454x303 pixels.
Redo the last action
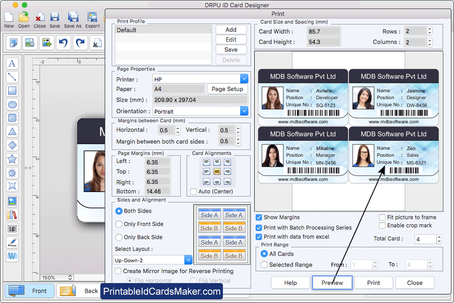point(80,43)
